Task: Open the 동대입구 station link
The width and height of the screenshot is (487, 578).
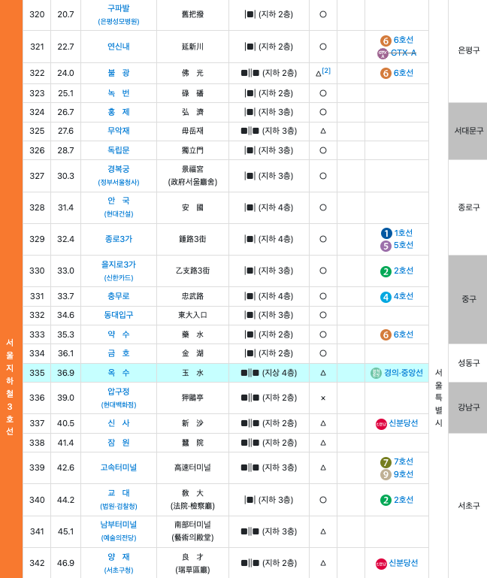Action: [118, 315]
